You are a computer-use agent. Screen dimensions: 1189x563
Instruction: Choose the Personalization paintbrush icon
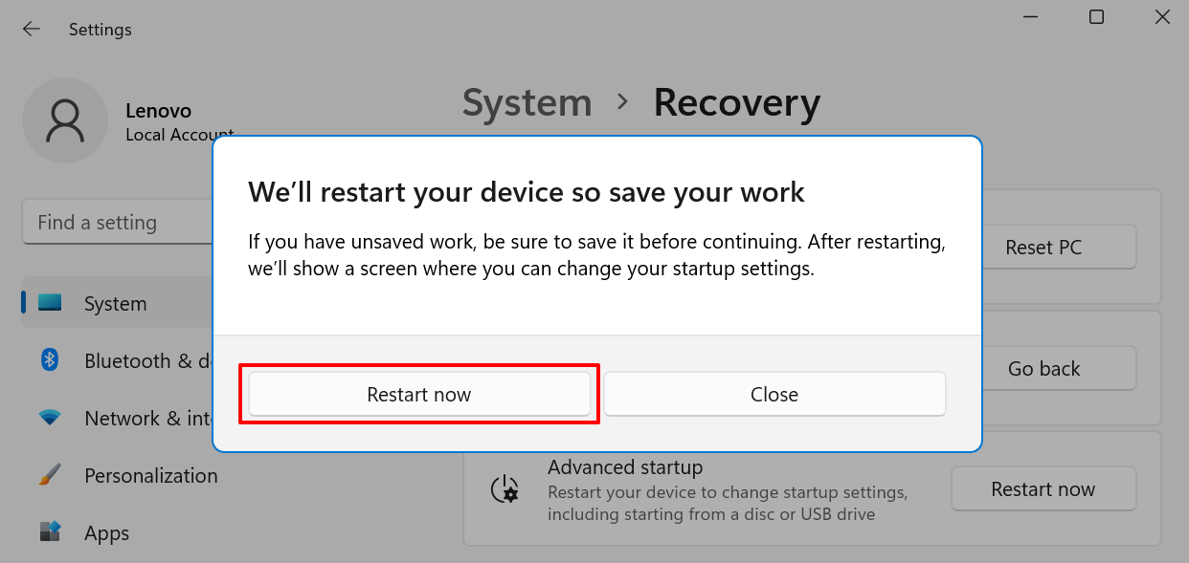pyautogui.click(x=50, y=475)
